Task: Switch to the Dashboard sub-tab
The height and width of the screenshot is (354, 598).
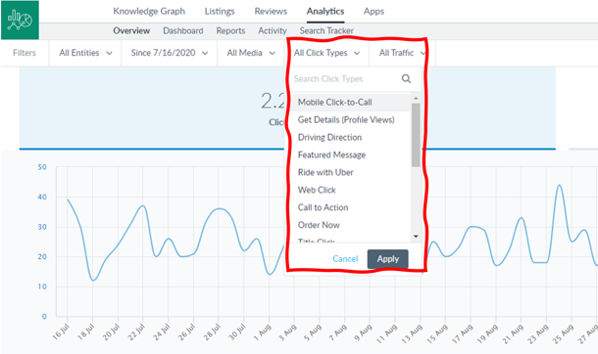Action: (x=183, y=30)
